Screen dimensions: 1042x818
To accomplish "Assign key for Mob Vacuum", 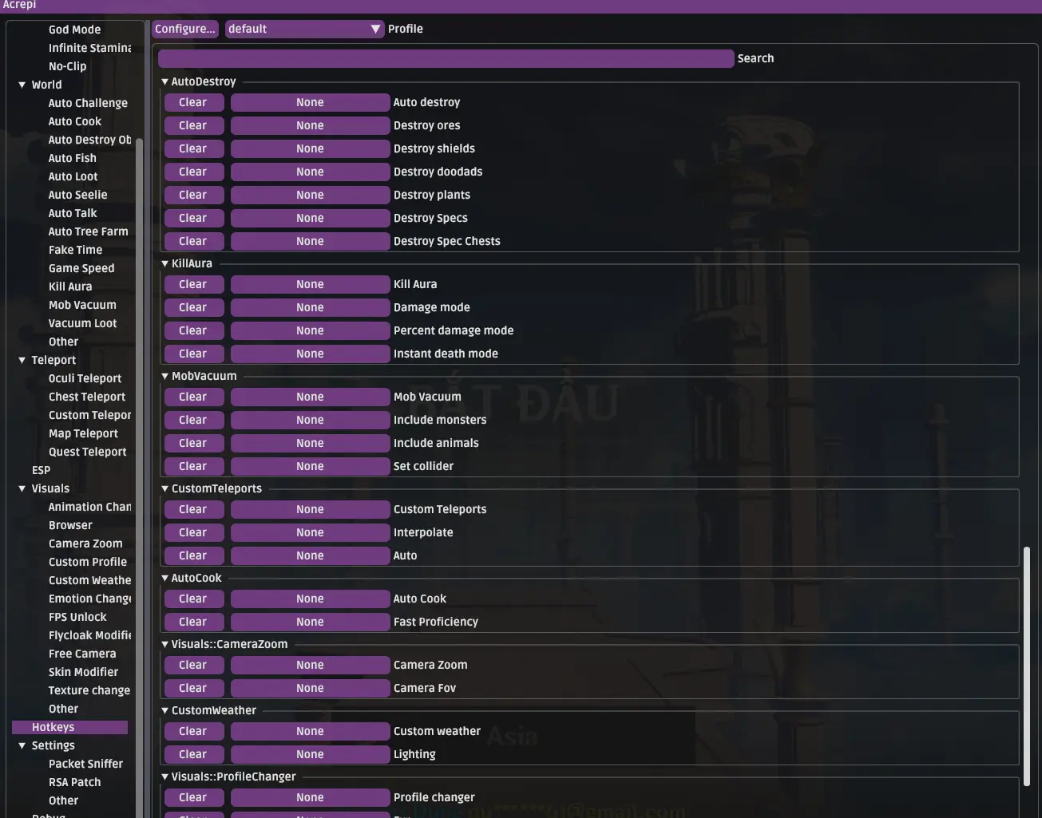I will point(310,397).
